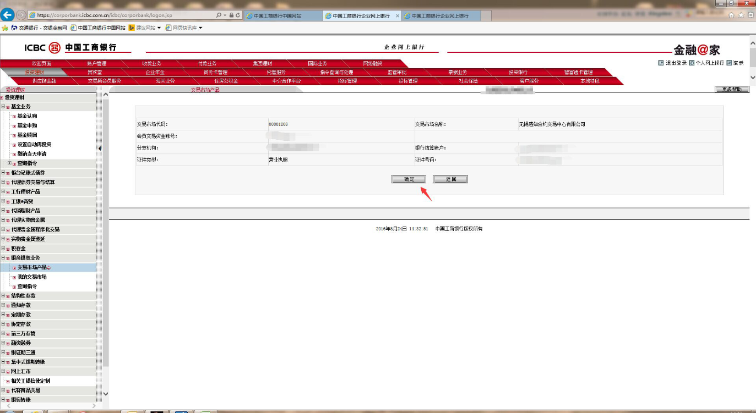The image size is (756, 413).
Task: Expand the 通知存款 node
Action: [3, 305]
